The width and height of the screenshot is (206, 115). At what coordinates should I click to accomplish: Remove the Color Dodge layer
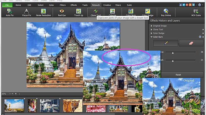pyautogui.click(x=203, y=33)
